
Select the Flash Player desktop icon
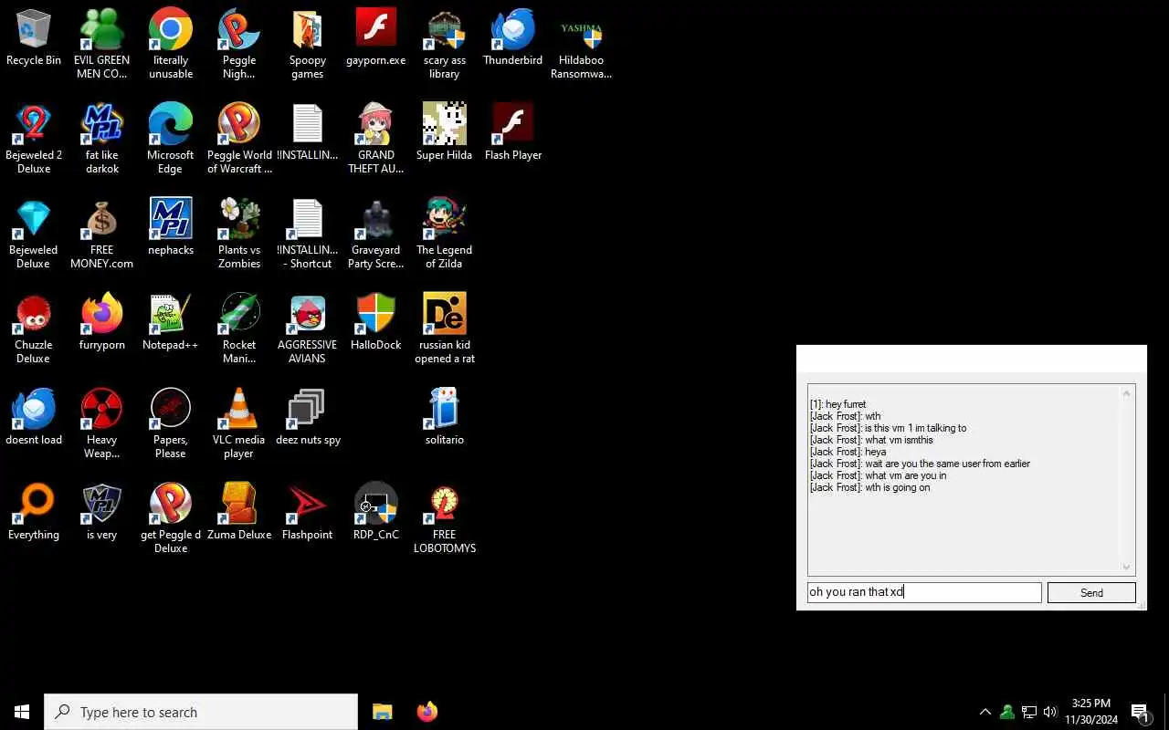coord(513,124)
